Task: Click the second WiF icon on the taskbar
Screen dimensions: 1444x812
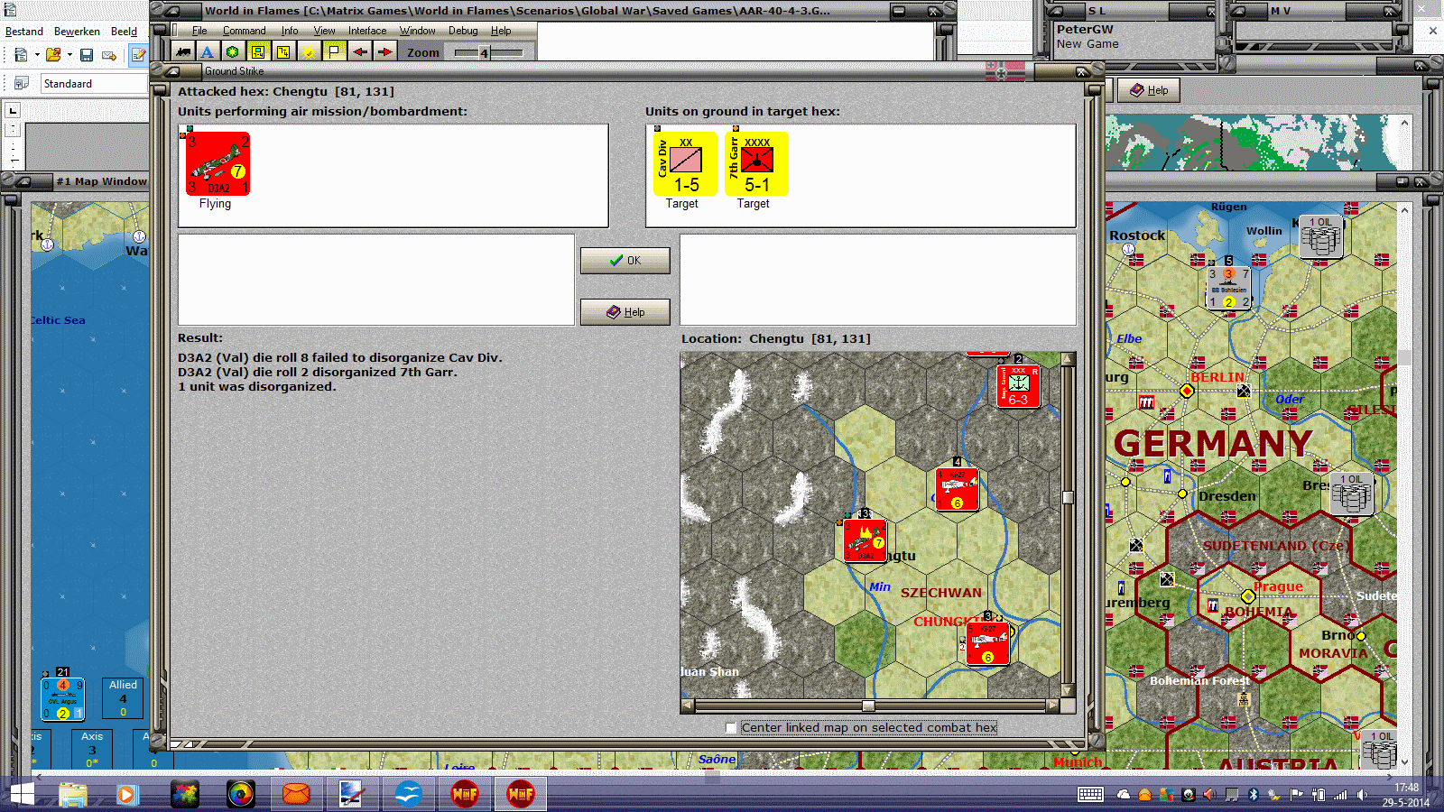Action: [x=521, y=794]
